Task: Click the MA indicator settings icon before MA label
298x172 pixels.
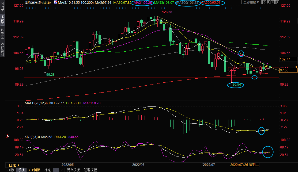Action: pos(55,2)
